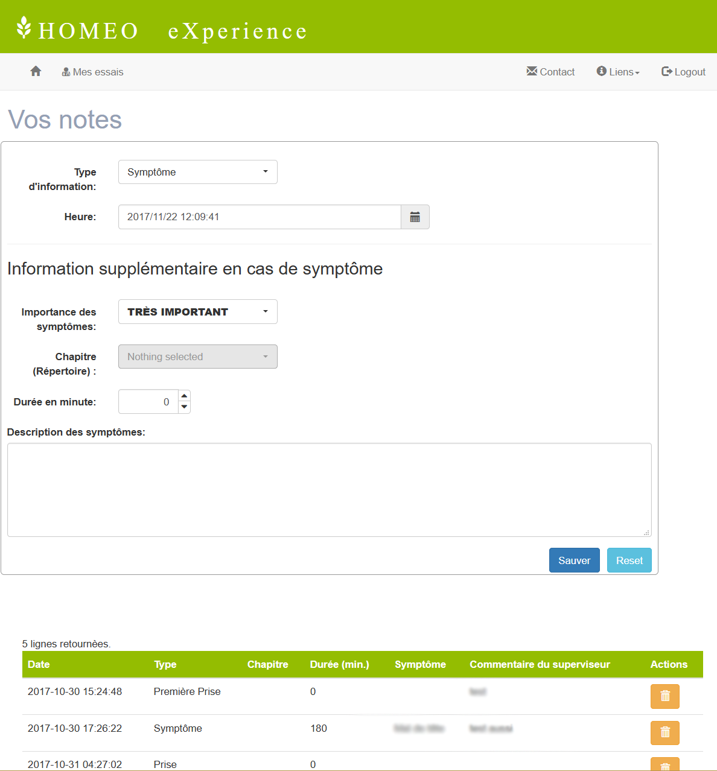This screenshot has width=717, height=771.
Task: Open Mes essais page
Action: click(x=92, y=72)
